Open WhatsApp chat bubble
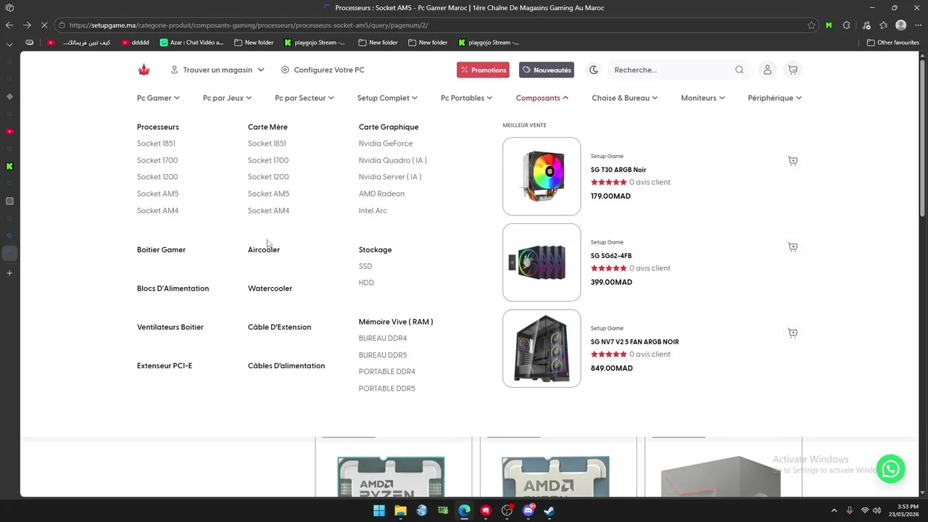928x522 pixels. (x=890, y=468)
